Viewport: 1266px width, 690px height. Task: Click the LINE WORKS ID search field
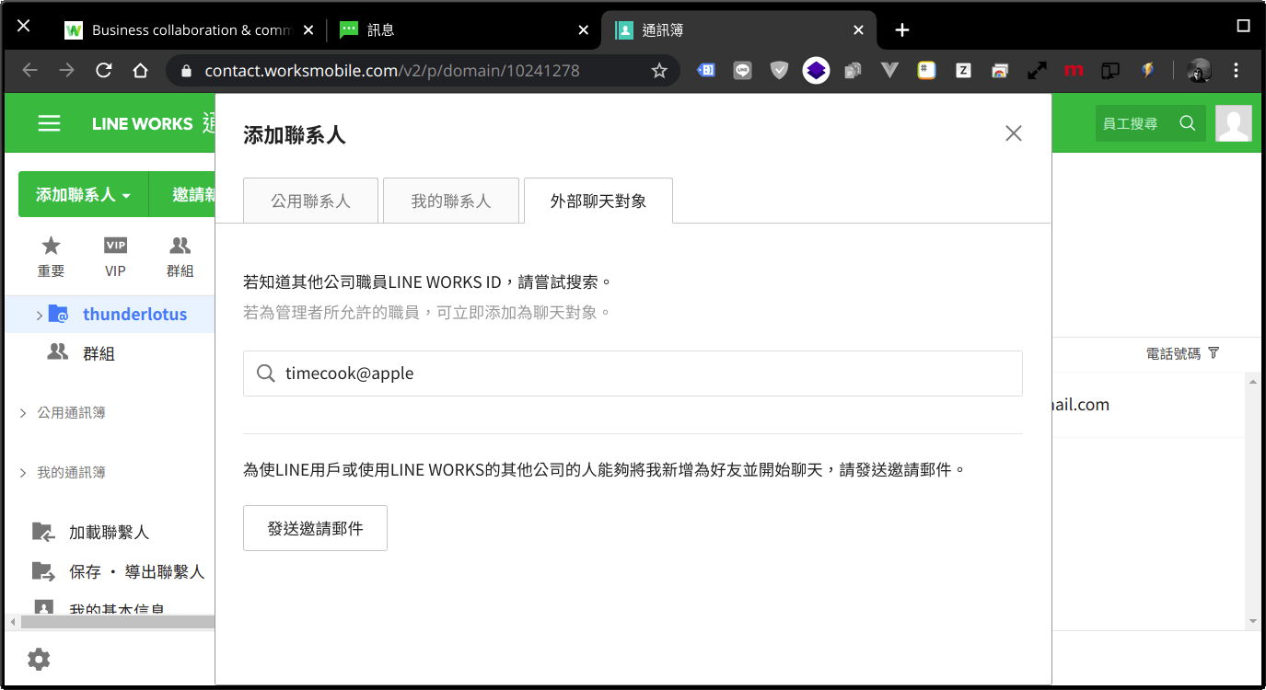tap(633, 374)
